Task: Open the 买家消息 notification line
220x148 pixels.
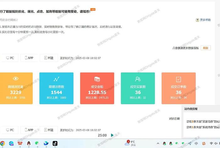Action: [x=203, y=122]
